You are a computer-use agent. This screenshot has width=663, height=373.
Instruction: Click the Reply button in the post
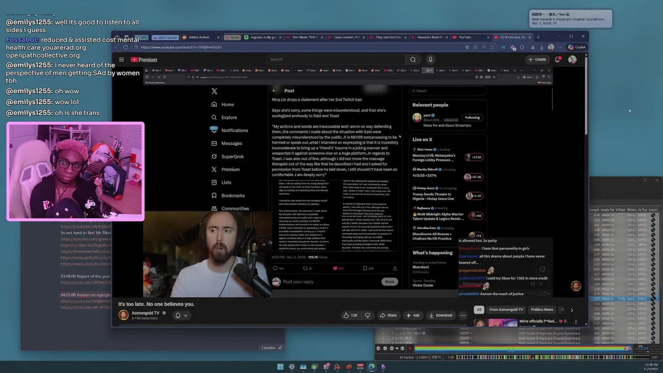pos(390,281)
